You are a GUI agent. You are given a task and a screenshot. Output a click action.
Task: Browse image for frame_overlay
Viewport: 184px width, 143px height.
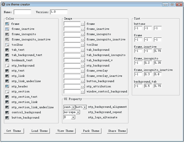(83, 71)
